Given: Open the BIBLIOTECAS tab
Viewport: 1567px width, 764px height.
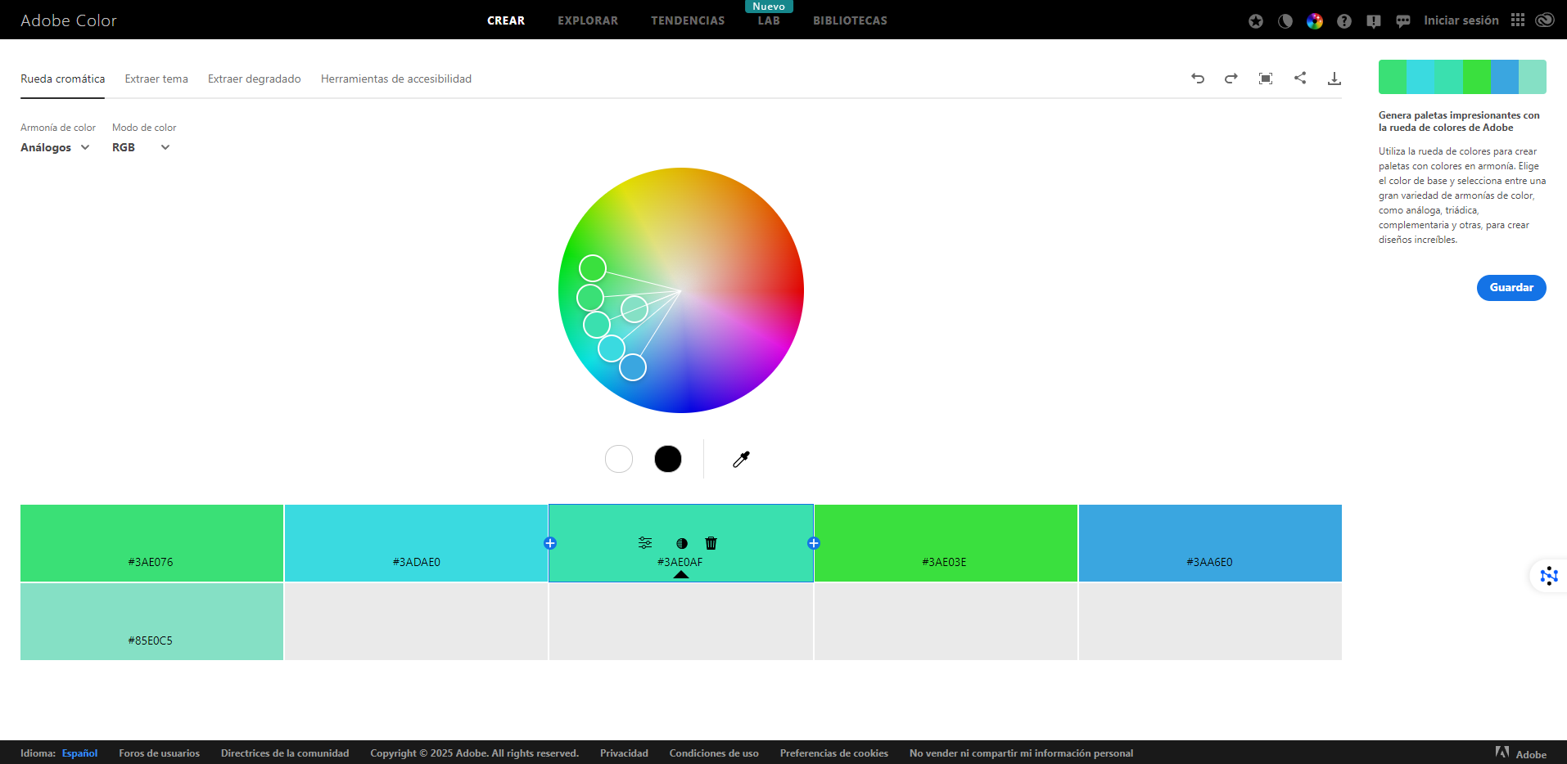Looking at the screenshot, I should tap(850, 20).
